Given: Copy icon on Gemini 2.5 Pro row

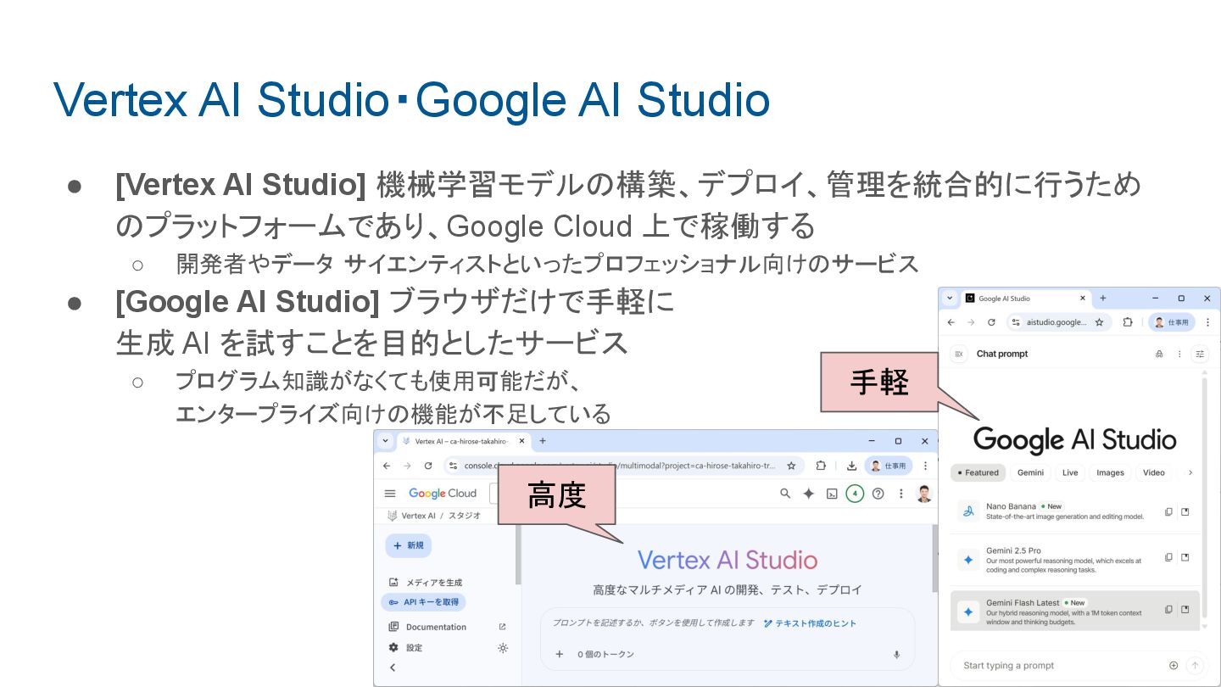Looking at the screenshot, I should point(1168,557).
